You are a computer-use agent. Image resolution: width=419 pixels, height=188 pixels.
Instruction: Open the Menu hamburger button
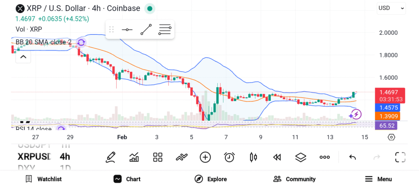point(378,179)
